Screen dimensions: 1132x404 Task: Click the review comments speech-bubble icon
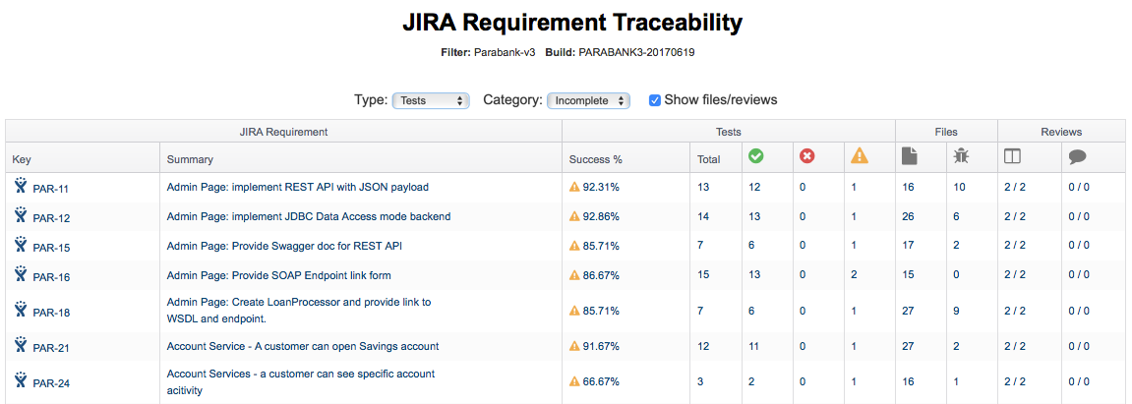click(x=1077, y=157)
